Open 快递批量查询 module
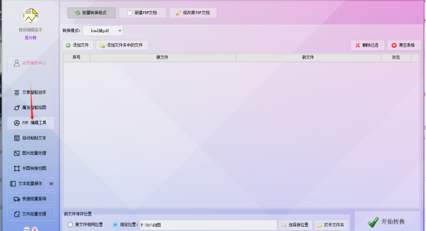The height and width of the screenshot is (231, 426). point(31,199)
